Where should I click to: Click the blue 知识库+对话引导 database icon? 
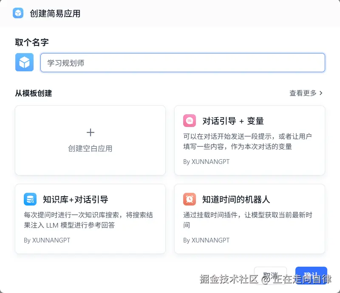(30, 199)
